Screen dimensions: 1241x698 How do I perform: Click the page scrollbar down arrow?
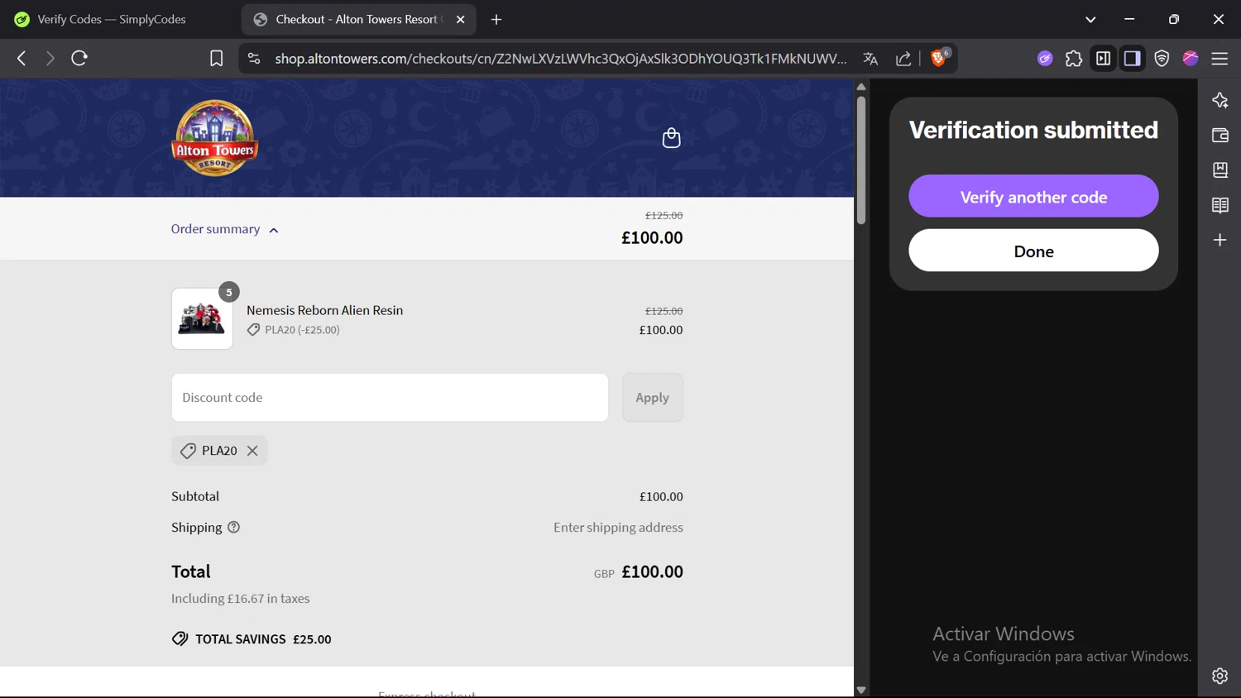point(861,690)
